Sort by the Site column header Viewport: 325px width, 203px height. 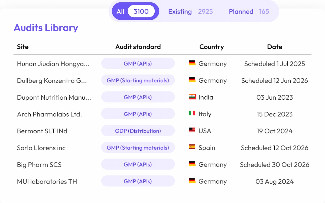click(x=23, y=47)
